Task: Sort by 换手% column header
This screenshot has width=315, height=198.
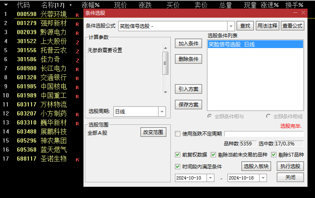Action: pos(294,5)
